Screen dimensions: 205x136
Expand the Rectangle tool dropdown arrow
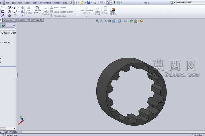point(6,12)
